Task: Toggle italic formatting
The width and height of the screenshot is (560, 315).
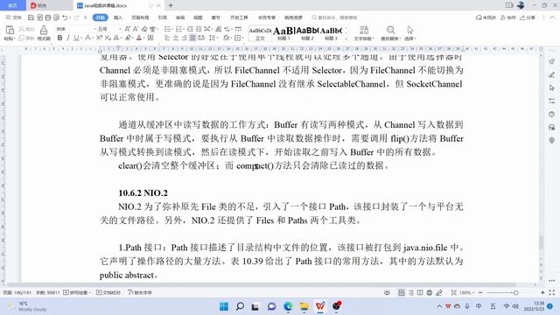Action: (x=68, y=38)
